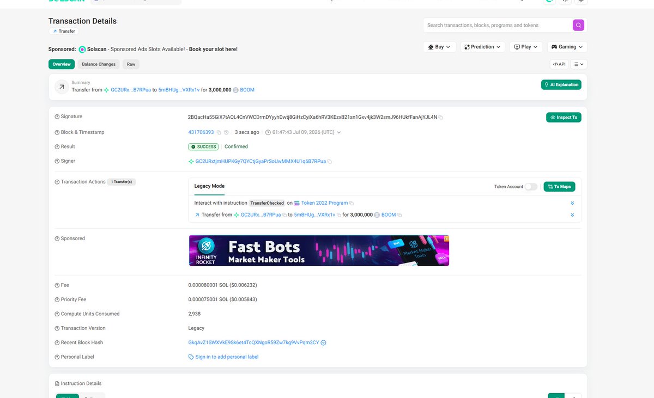Open the Buy dropdown
654x398 pixels.
[439, 47]
